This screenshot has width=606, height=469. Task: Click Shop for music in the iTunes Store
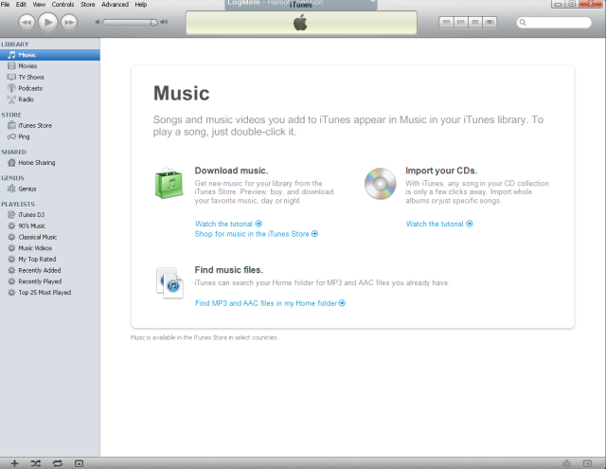(257, 234)
